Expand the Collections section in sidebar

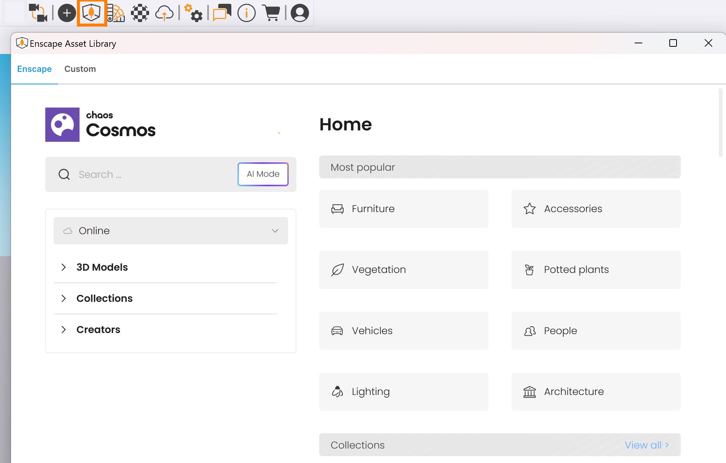coord(165,298)
